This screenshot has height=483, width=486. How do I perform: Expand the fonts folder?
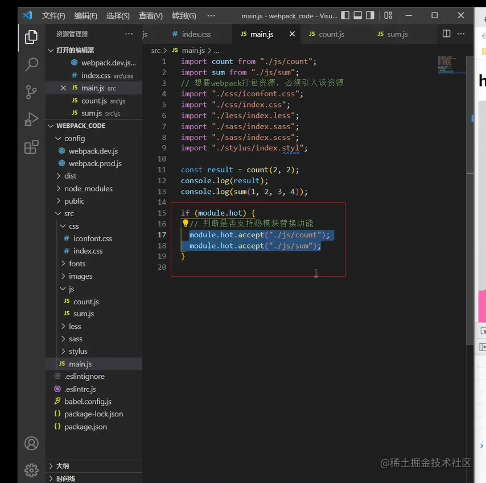(93, 263)
